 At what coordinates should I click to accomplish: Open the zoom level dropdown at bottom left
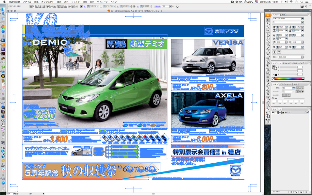14,194
